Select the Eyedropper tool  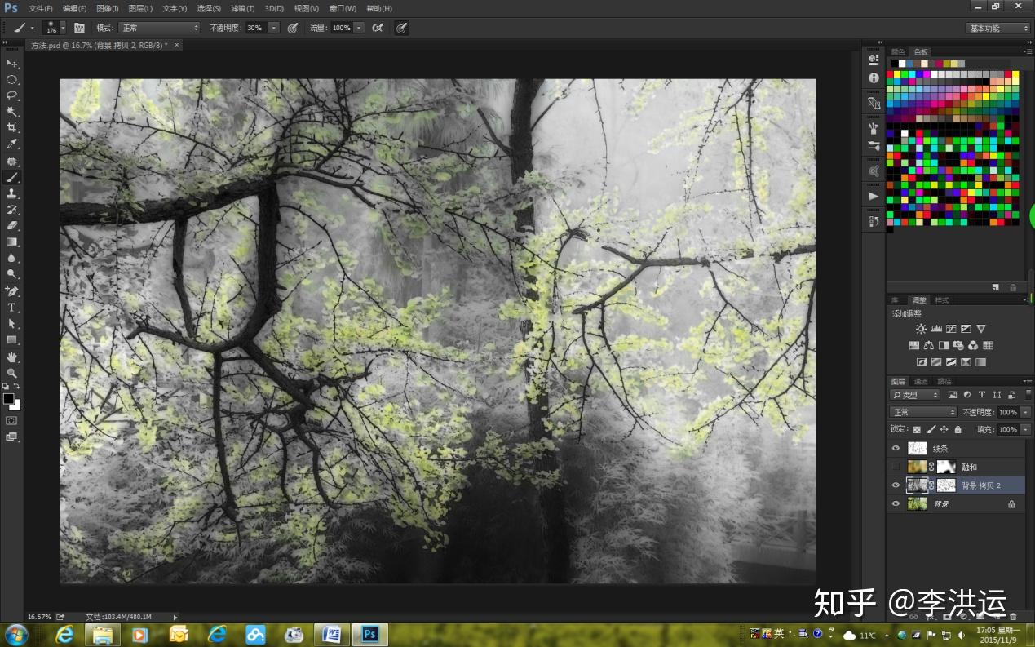point(11,144)
